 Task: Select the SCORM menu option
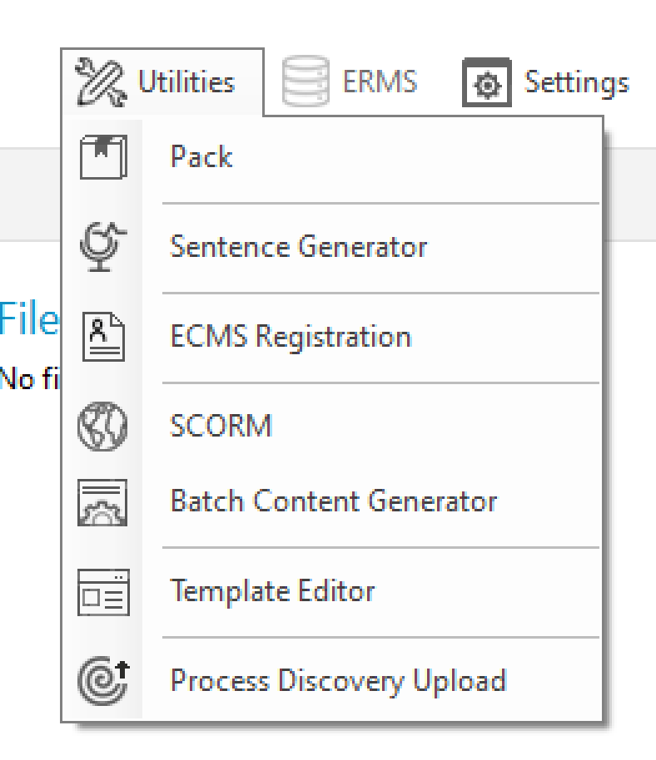point(221,427)
